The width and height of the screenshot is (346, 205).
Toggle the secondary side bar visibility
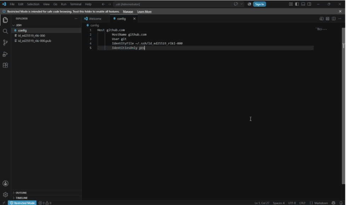309,4
